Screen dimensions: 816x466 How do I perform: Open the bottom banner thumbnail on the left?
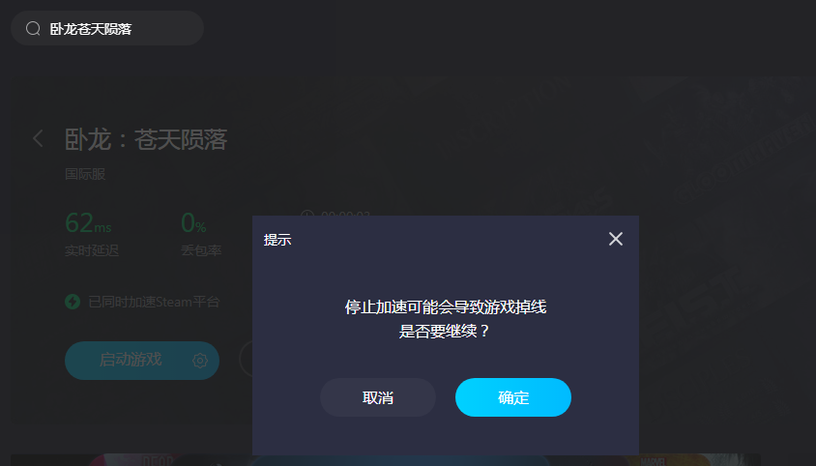(131, 460)
